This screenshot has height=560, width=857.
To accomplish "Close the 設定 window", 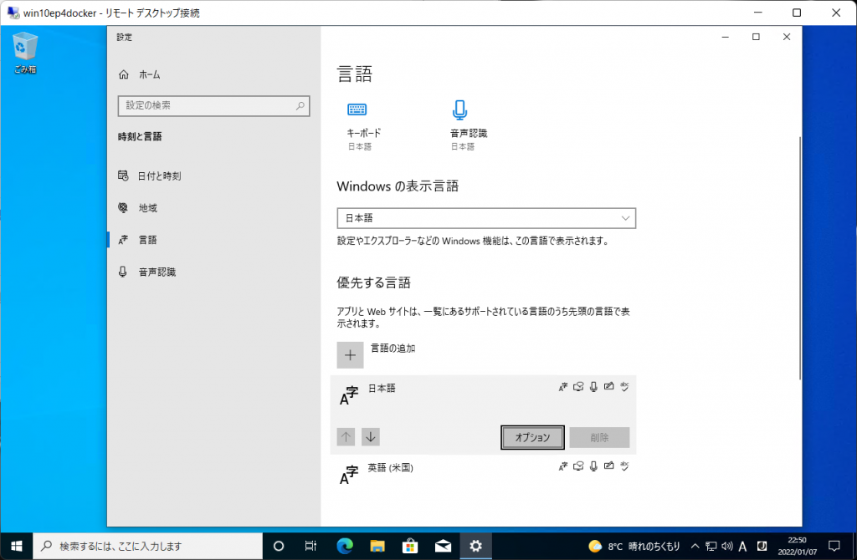I will (787, 37).
